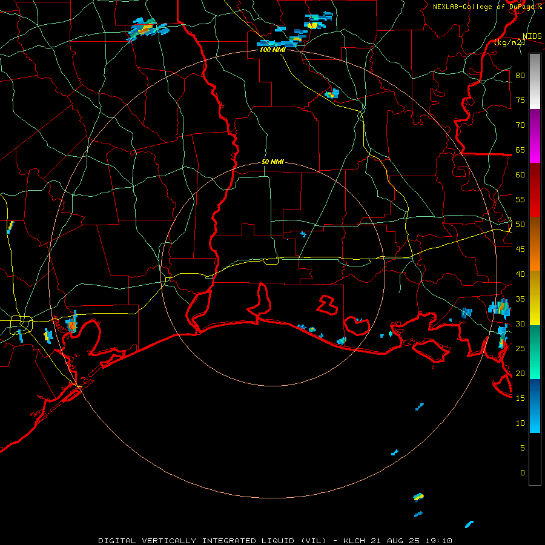Screen dimensions: 545x545
Task: Select the (kg/m2) units label
Action: coord(509,42)
